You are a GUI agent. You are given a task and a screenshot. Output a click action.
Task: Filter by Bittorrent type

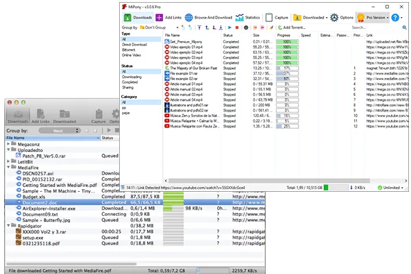[129, 49]
